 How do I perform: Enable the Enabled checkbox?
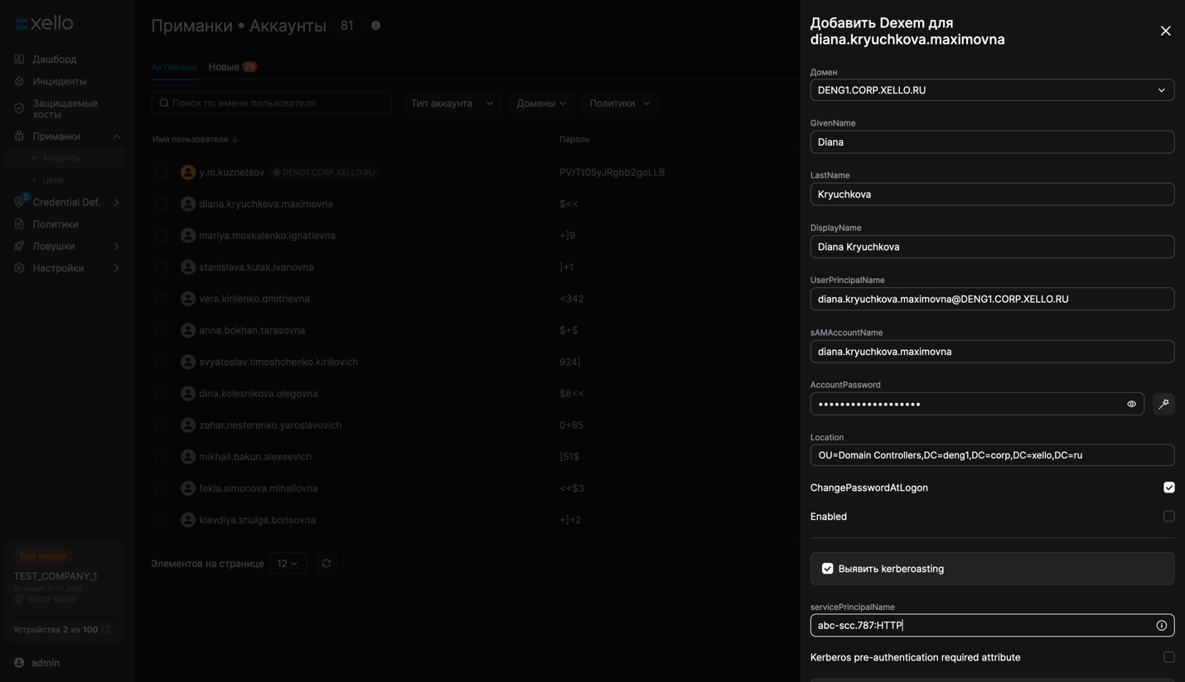(1168, 516)
